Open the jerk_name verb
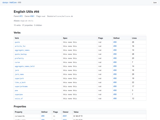The height and width of the screenshot is (120, 160). tap(19, 74)
